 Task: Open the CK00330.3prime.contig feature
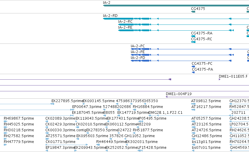[x=66, y=130]
